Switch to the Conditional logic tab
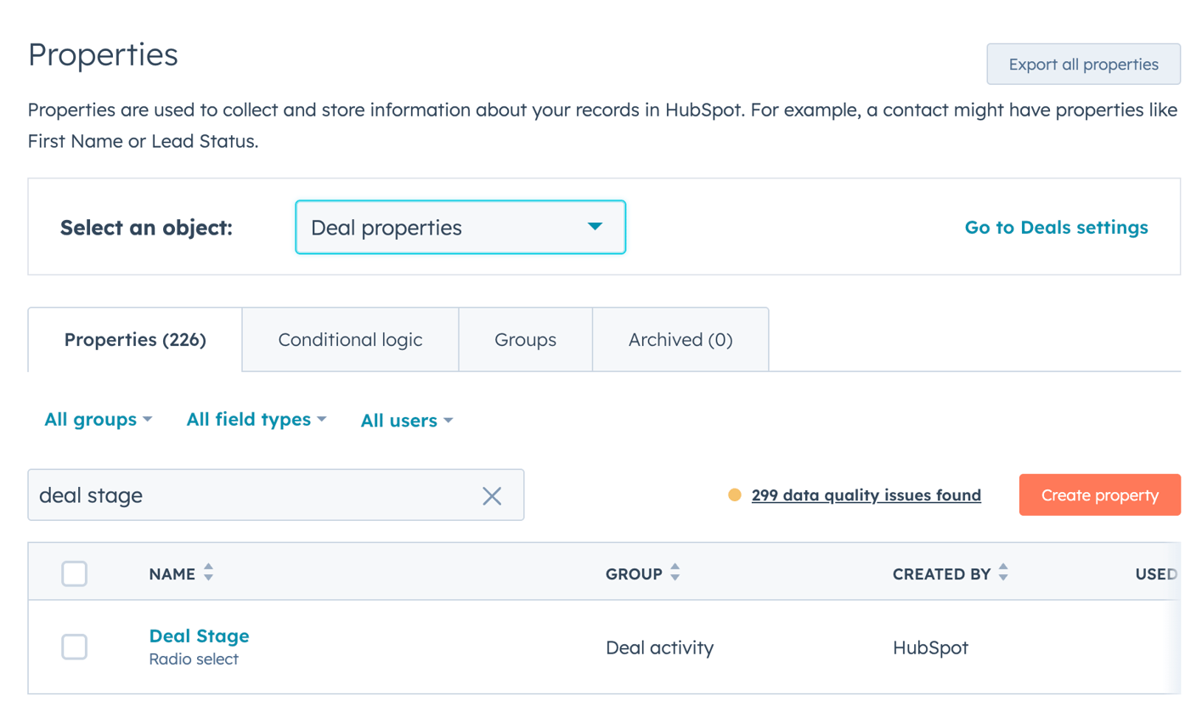The image size is (1202, 718). click(x=349, y=339)
